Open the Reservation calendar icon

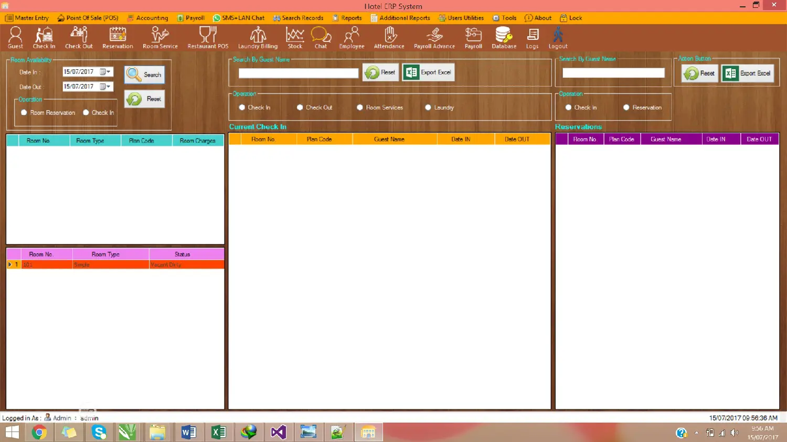(x=118, y=38)
